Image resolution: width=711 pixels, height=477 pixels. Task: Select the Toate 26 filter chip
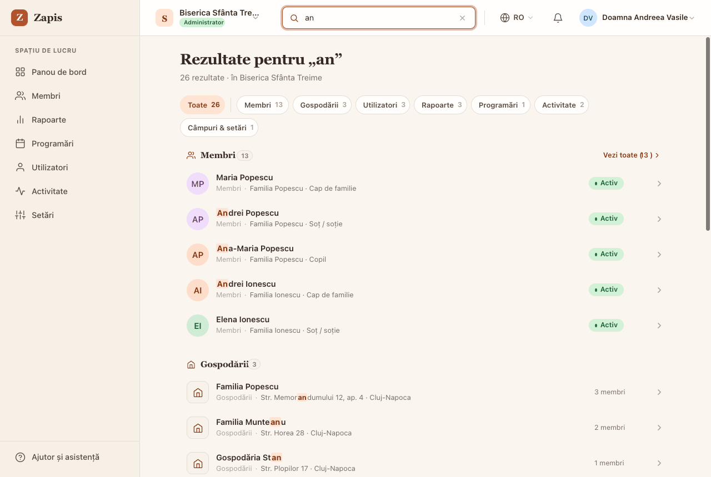pos(203,105)
